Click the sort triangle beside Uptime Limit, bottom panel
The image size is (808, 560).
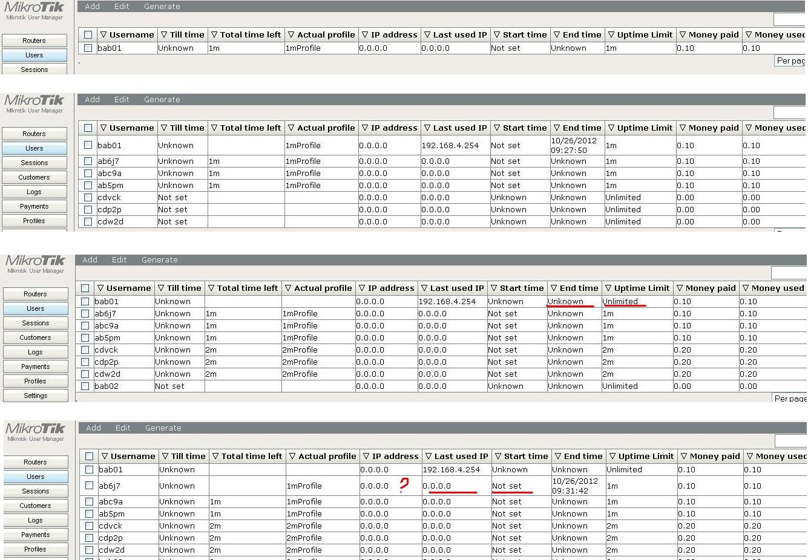[x=613, y=456]
